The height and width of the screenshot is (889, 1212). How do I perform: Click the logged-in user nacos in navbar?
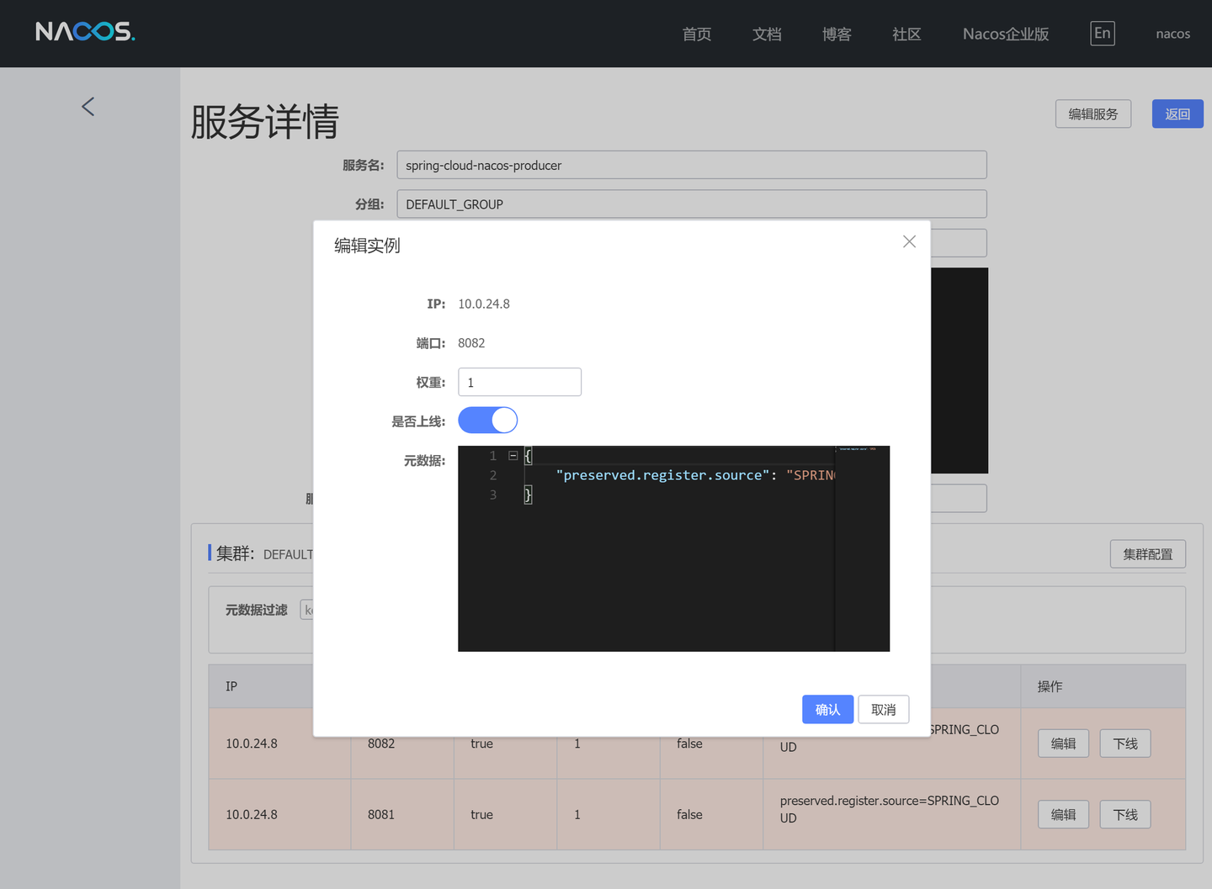tap(1172, 34)
